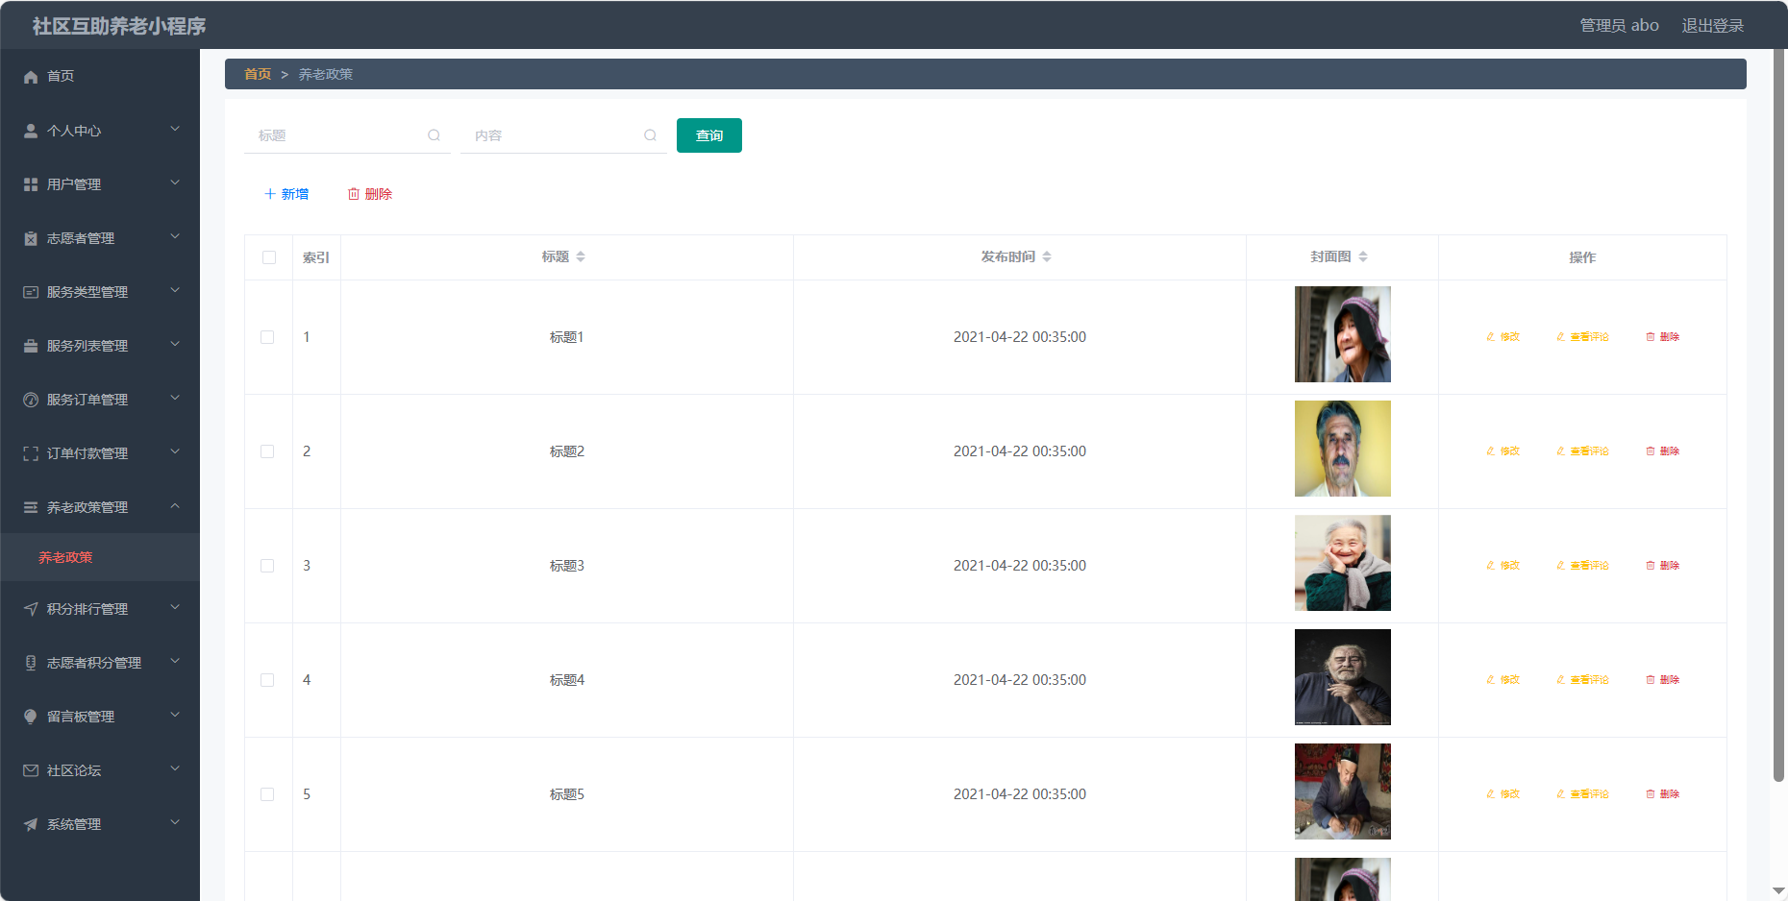The image size is (1788, 901).
Task: Click the briefcase icon beside 服务列表管理
Action: tap(31, 346)
